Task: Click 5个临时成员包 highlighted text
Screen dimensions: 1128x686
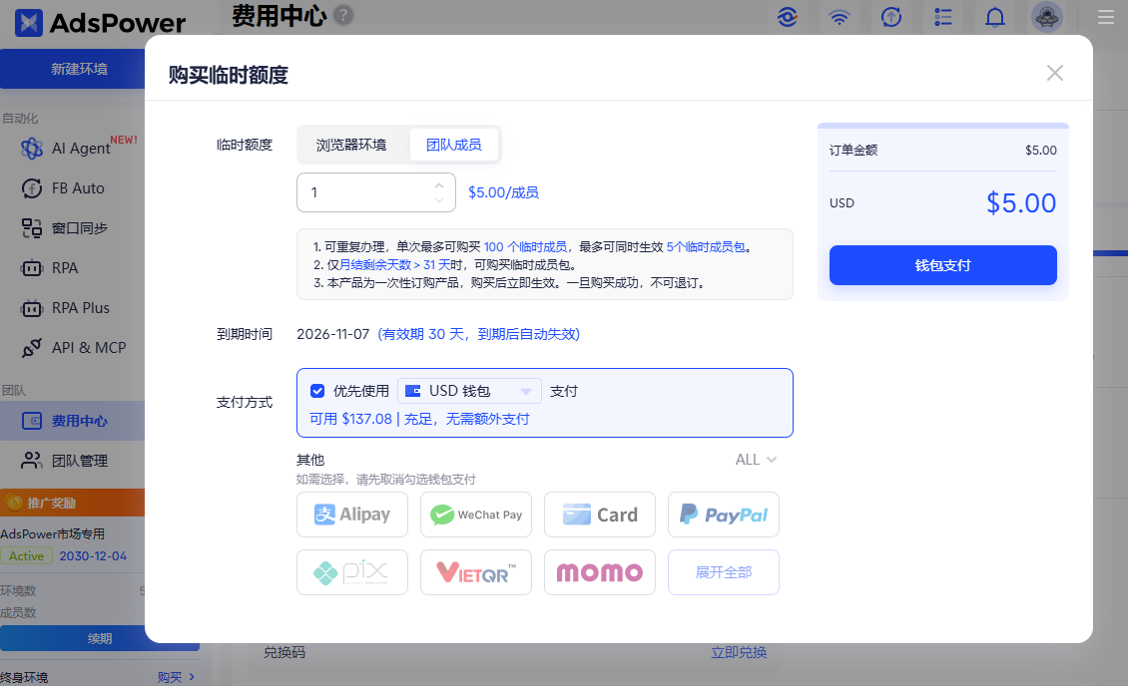Action: pos(706,247)
